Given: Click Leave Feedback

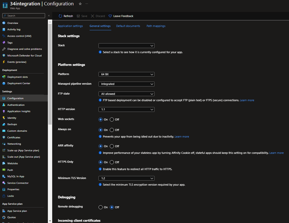Looking at the screenshot, I should 121,16.
